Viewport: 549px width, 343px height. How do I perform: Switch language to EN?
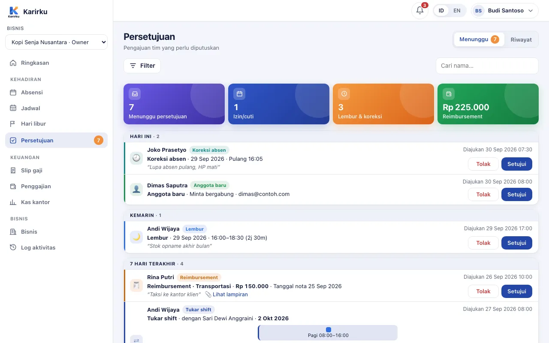click(457, 11)
